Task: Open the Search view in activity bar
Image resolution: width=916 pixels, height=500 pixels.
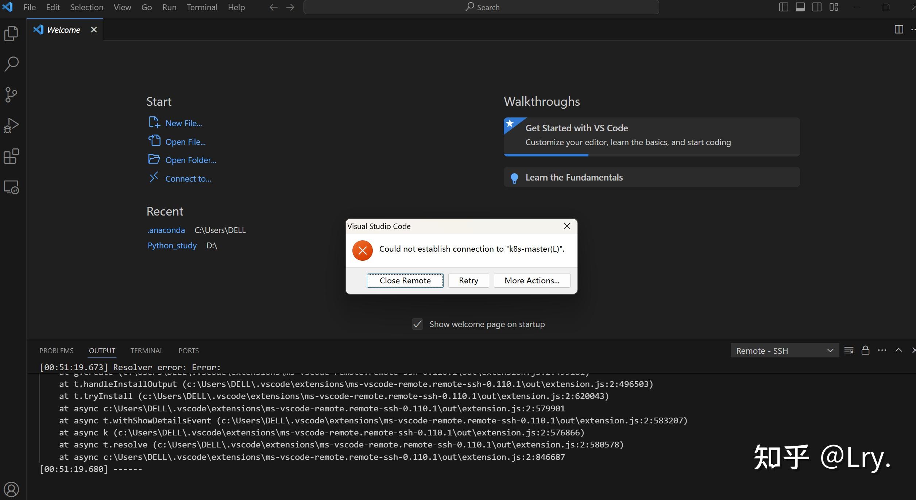Action: point(11,64)
